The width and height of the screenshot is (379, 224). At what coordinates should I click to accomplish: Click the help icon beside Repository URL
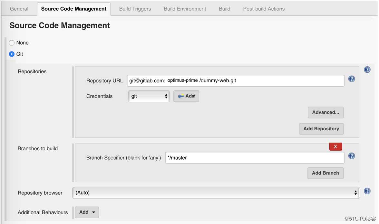tap(351, 79)
